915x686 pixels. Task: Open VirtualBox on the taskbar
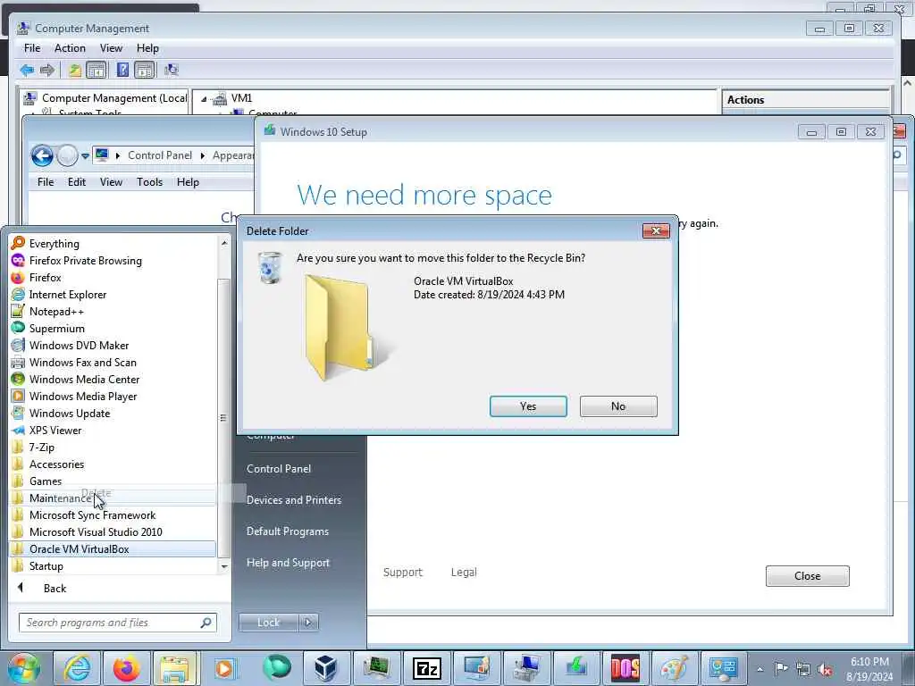click(x=325, y=668)
